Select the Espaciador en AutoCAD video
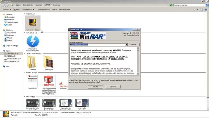The height and width of the screenshot is (118, 209). tap(49, 105)
